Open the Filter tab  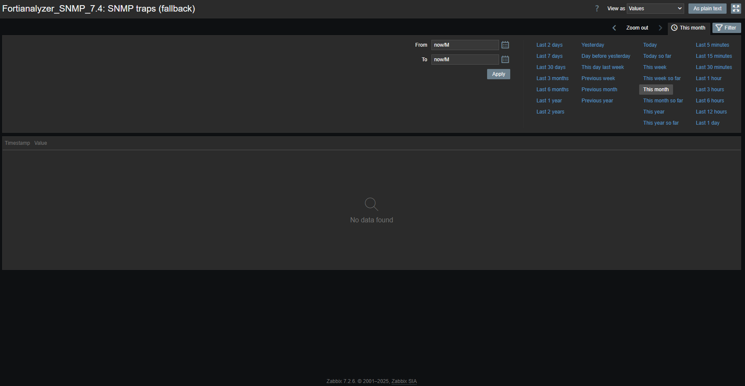[x=727, y=28]
